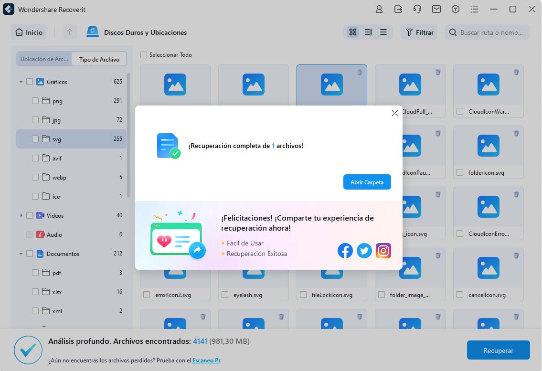Select the eyelash.svg file checkbox
Screen dimensions: 542x371
point(224,295)
